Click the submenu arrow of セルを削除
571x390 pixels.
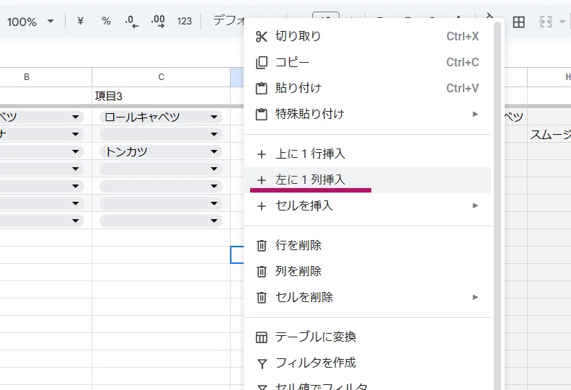pyautogui.click(x=475, y=297)
